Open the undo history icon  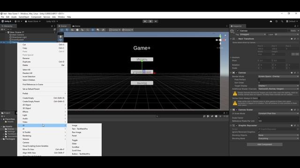click(277, 21)
